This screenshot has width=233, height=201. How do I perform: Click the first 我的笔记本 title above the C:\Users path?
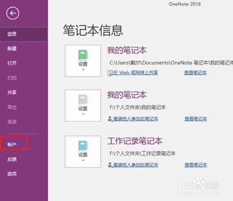[x=127, y=50]
